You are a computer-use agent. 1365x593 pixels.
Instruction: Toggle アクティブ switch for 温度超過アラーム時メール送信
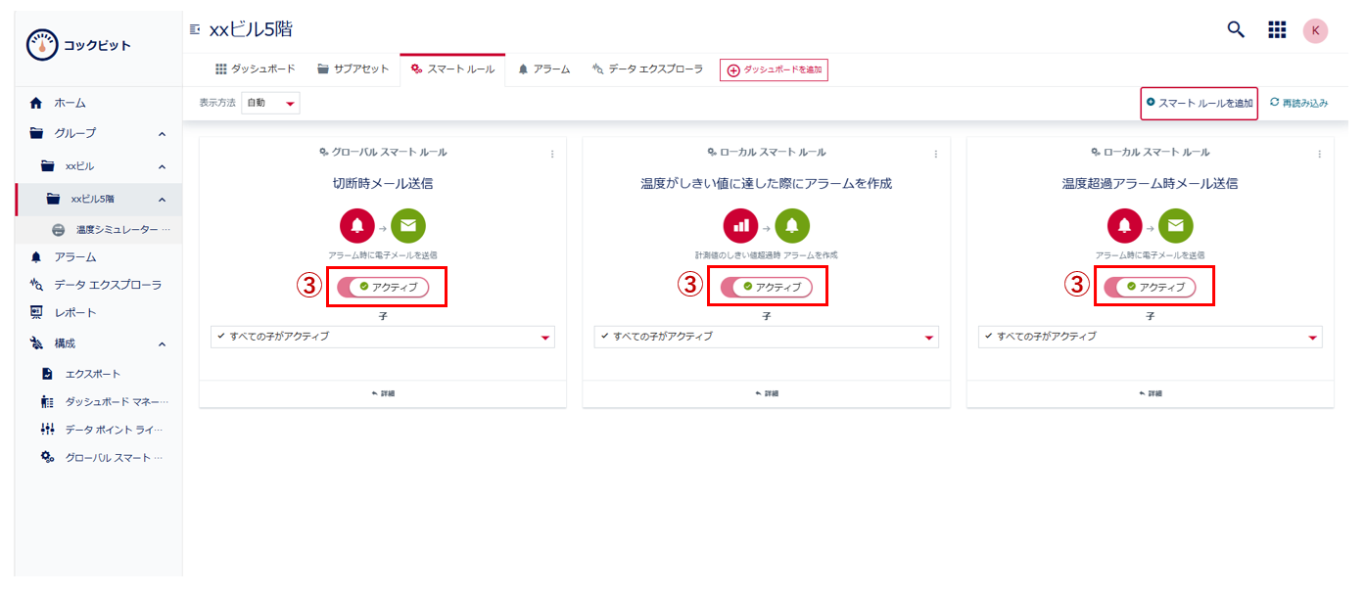[1151, 287]
